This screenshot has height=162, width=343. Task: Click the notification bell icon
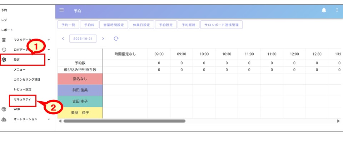pyautogui.click(x=324, y=10)
